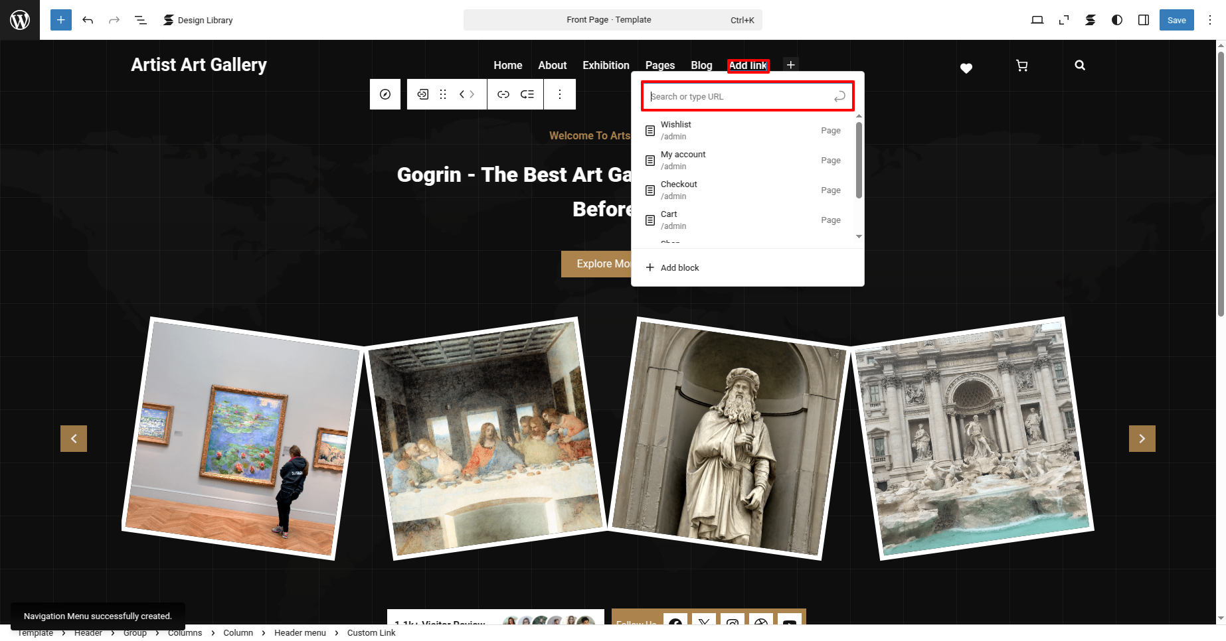
Task: Dismiss the Navigation Menu successfully created notice
Action: (98, 616)
